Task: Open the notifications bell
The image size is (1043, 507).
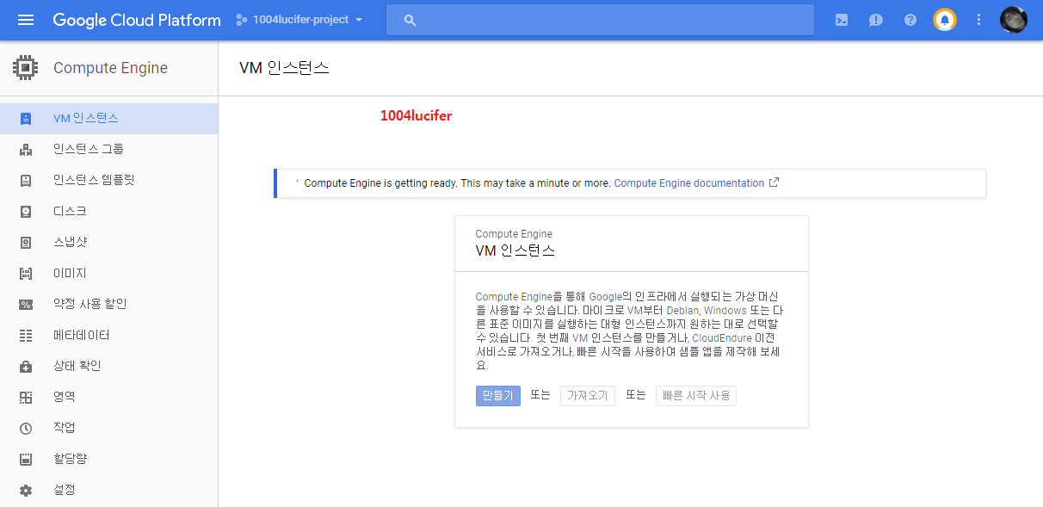Action: 944,19
